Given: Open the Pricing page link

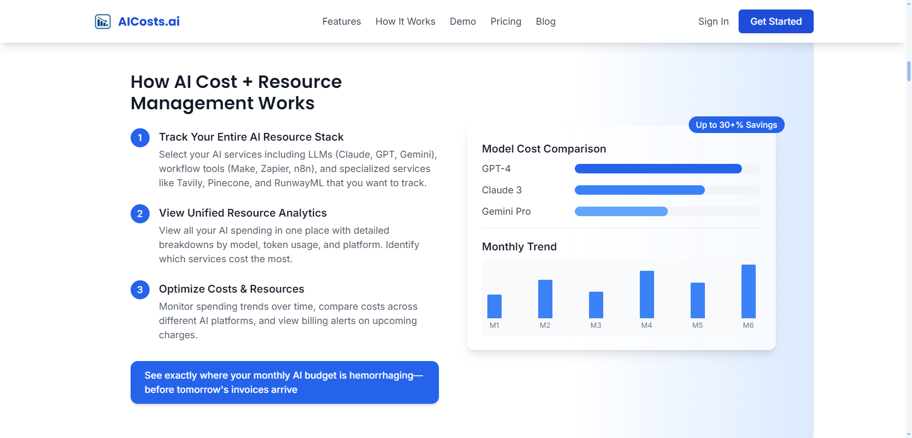Looking at the screenshot, I should click(506, 21).
